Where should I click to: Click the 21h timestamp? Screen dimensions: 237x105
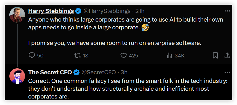point(140,11)
